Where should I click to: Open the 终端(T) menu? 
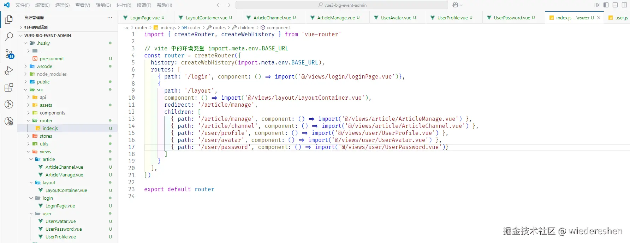coord(144,5)
